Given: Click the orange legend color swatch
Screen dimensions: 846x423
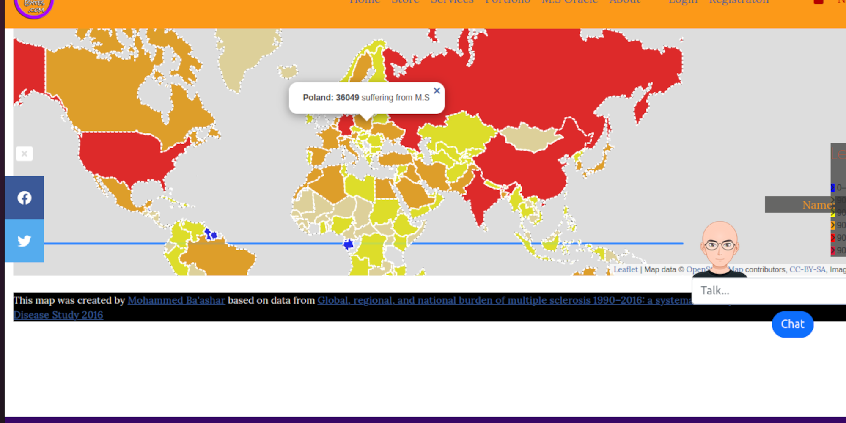Looking at the screenshot, I should click(x=832, y=225).
